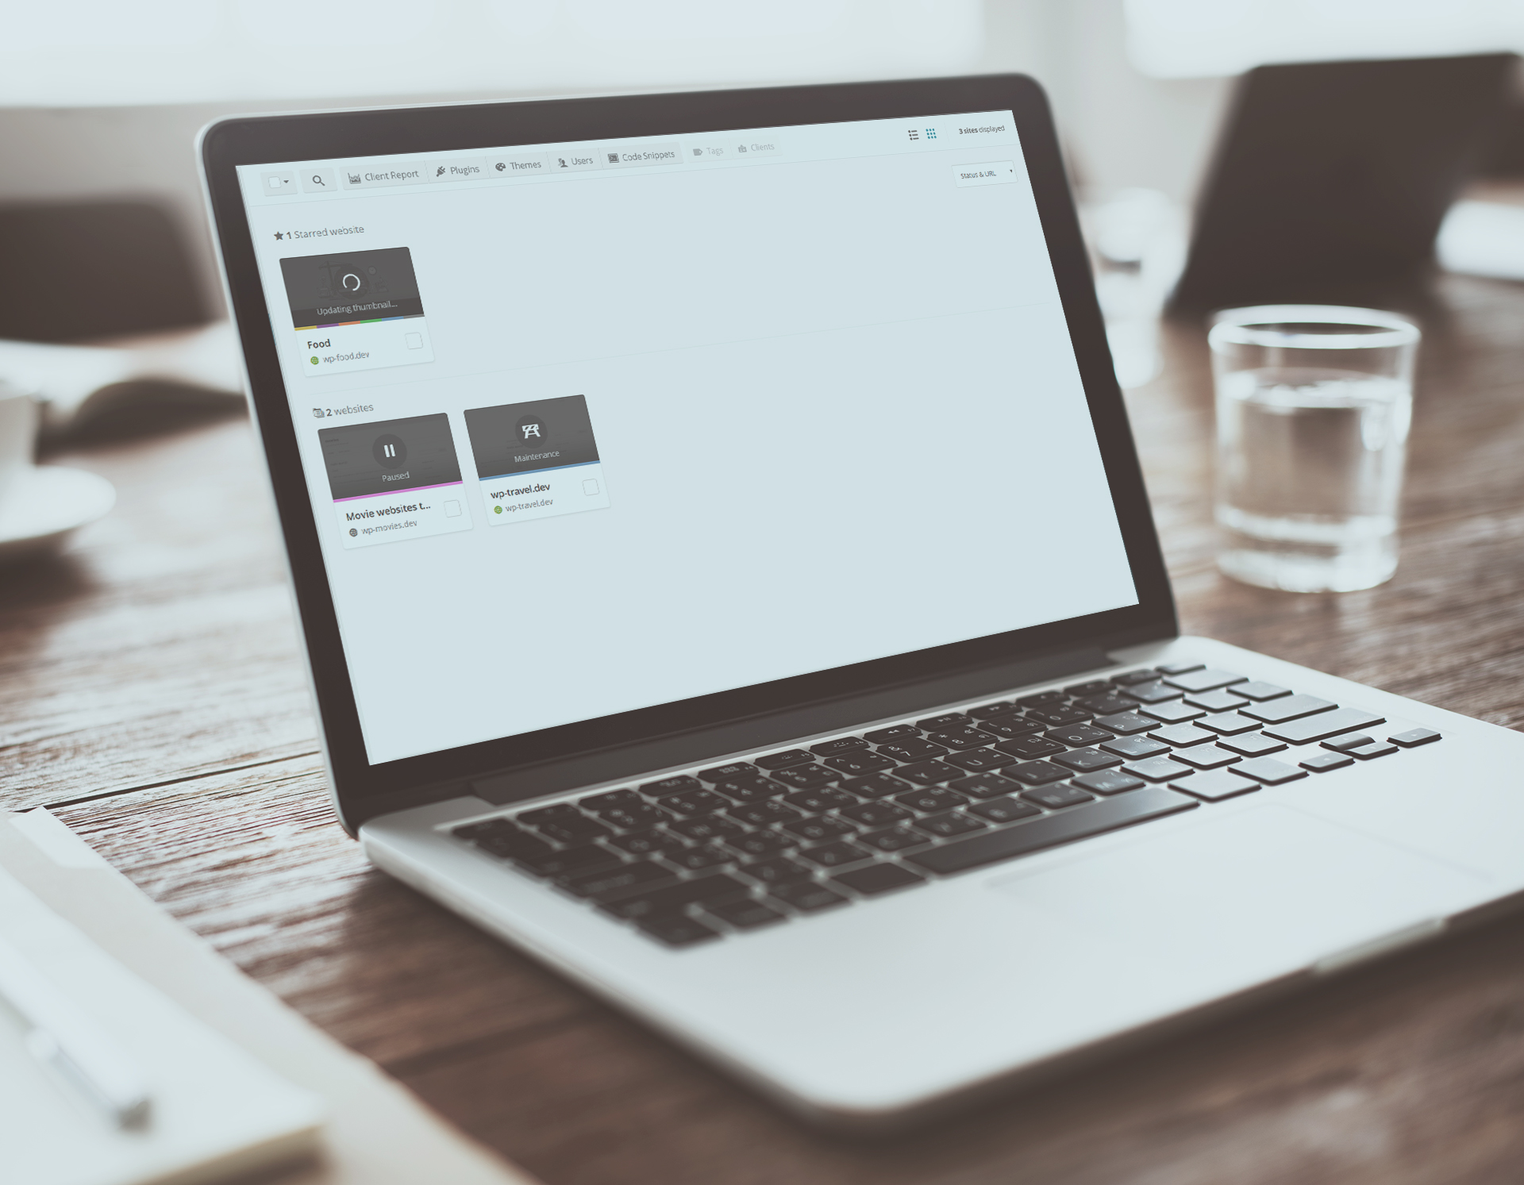Check the Movie websites checkbox
Viewport: 1524px width, 1185px height.
449,506
